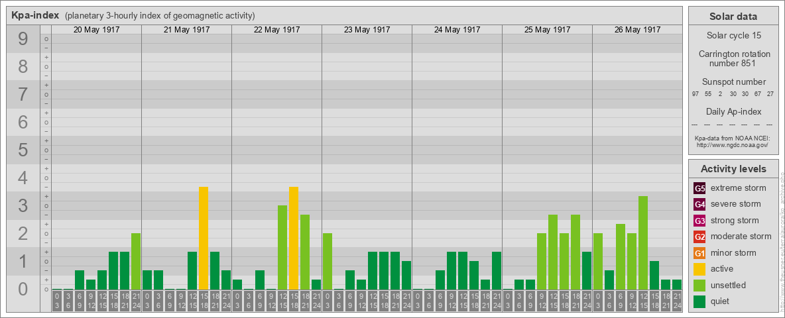Click the 25 May 18-21h light green bar
Image resolution: width=785 pixels, height=318 pixels.
575,252
